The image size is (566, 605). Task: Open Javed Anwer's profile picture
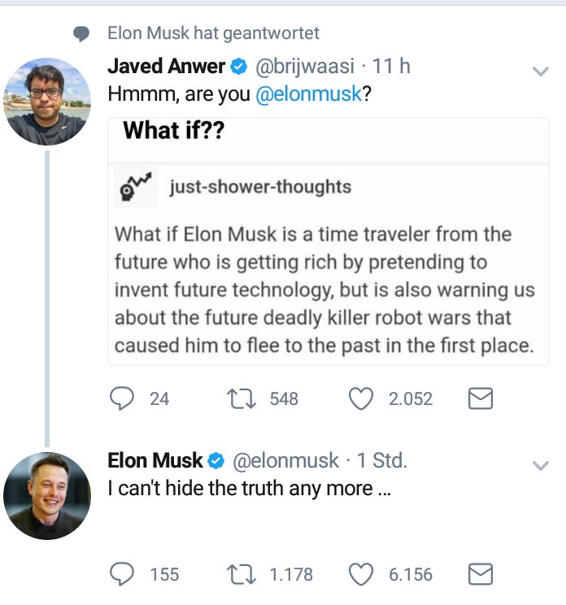click(46, 102)
